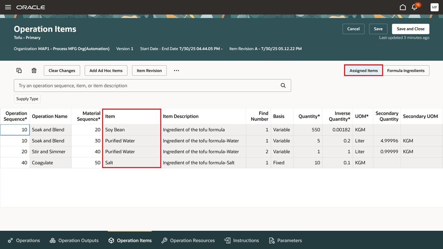
Task: Click the Basis column header
Action: click(x=282, y=116)
